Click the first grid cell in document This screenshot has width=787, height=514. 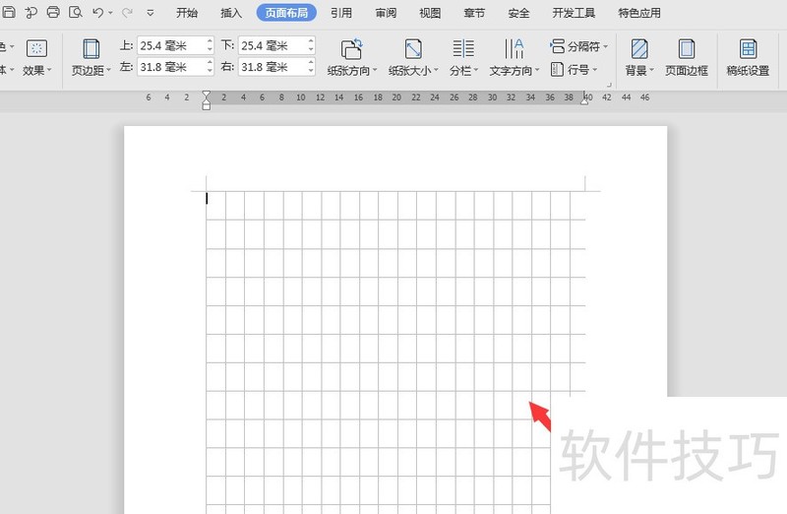click(x=215, y=205)
